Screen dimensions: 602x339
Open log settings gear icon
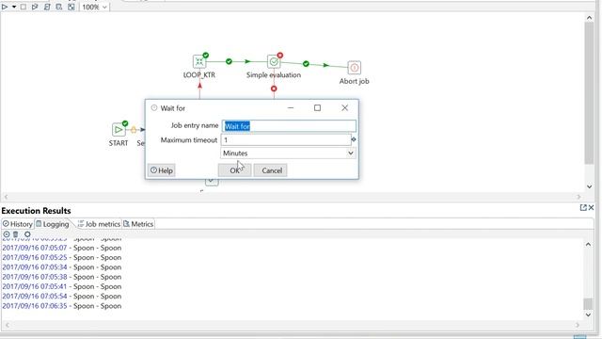[x=27, y=234]
